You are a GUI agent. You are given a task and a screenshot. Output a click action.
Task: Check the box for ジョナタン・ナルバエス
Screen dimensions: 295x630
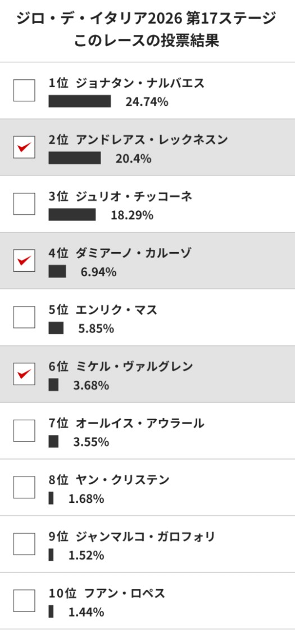coord(24,91)
